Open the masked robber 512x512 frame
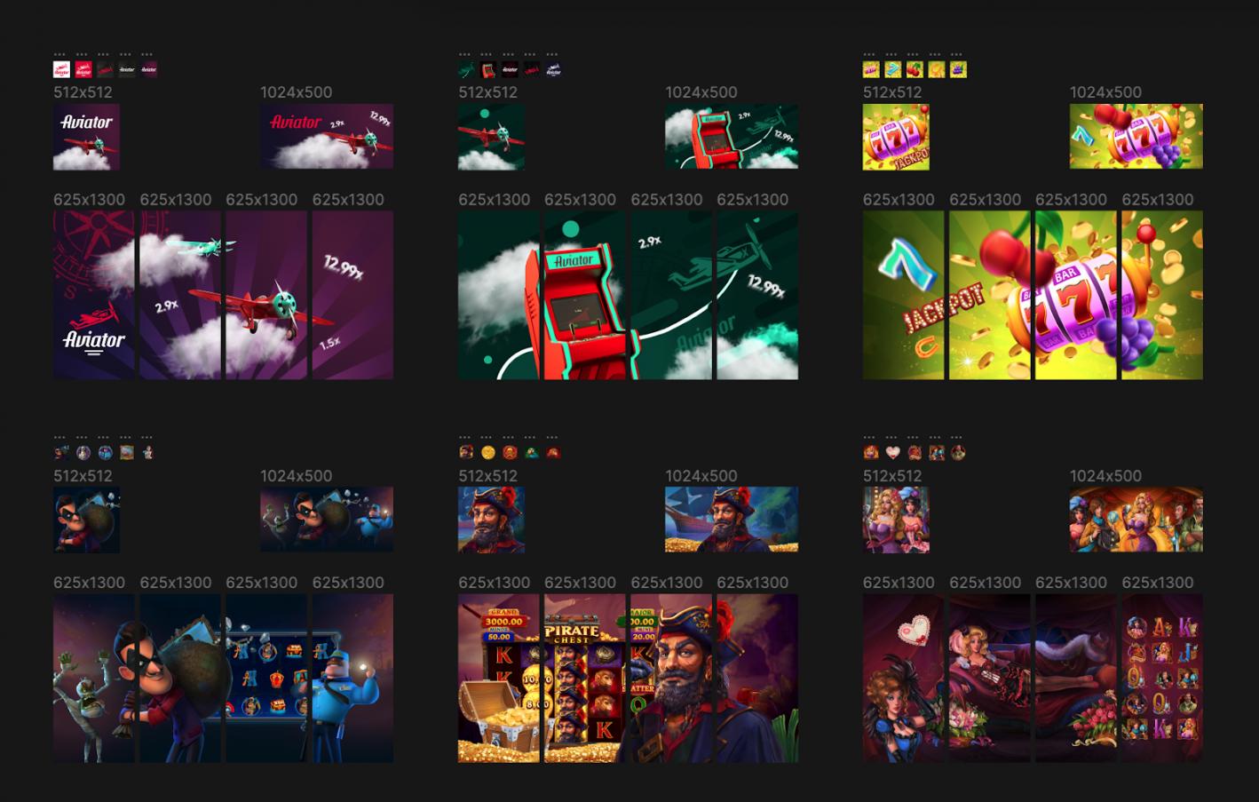This screenshot has height=802, width=1259. (x=86, y=520)
